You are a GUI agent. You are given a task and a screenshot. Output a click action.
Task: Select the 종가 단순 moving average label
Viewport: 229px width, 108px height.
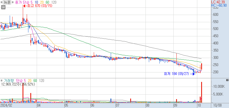click(22, 2)
